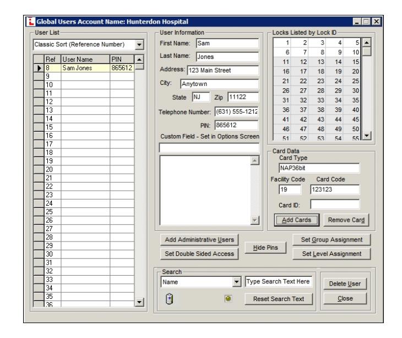Image resolution: width=402 pixels, height=338 pixels.
Task: Click the Close button in dialog
Action: pos(345,298)
